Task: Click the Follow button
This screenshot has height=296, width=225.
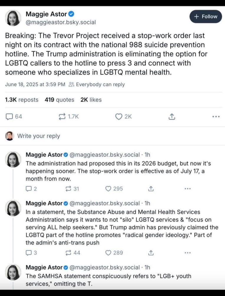Action: 206,17
